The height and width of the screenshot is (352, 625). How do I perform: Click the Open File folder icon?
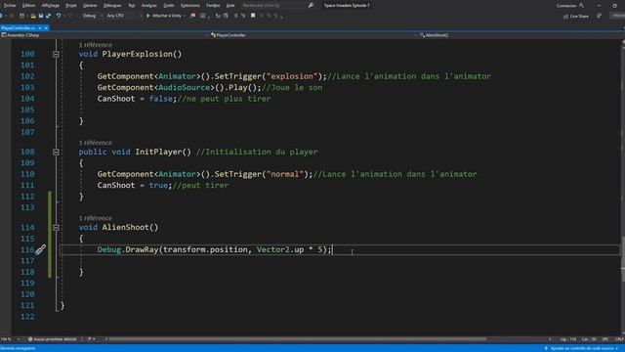tap(33, 16)
